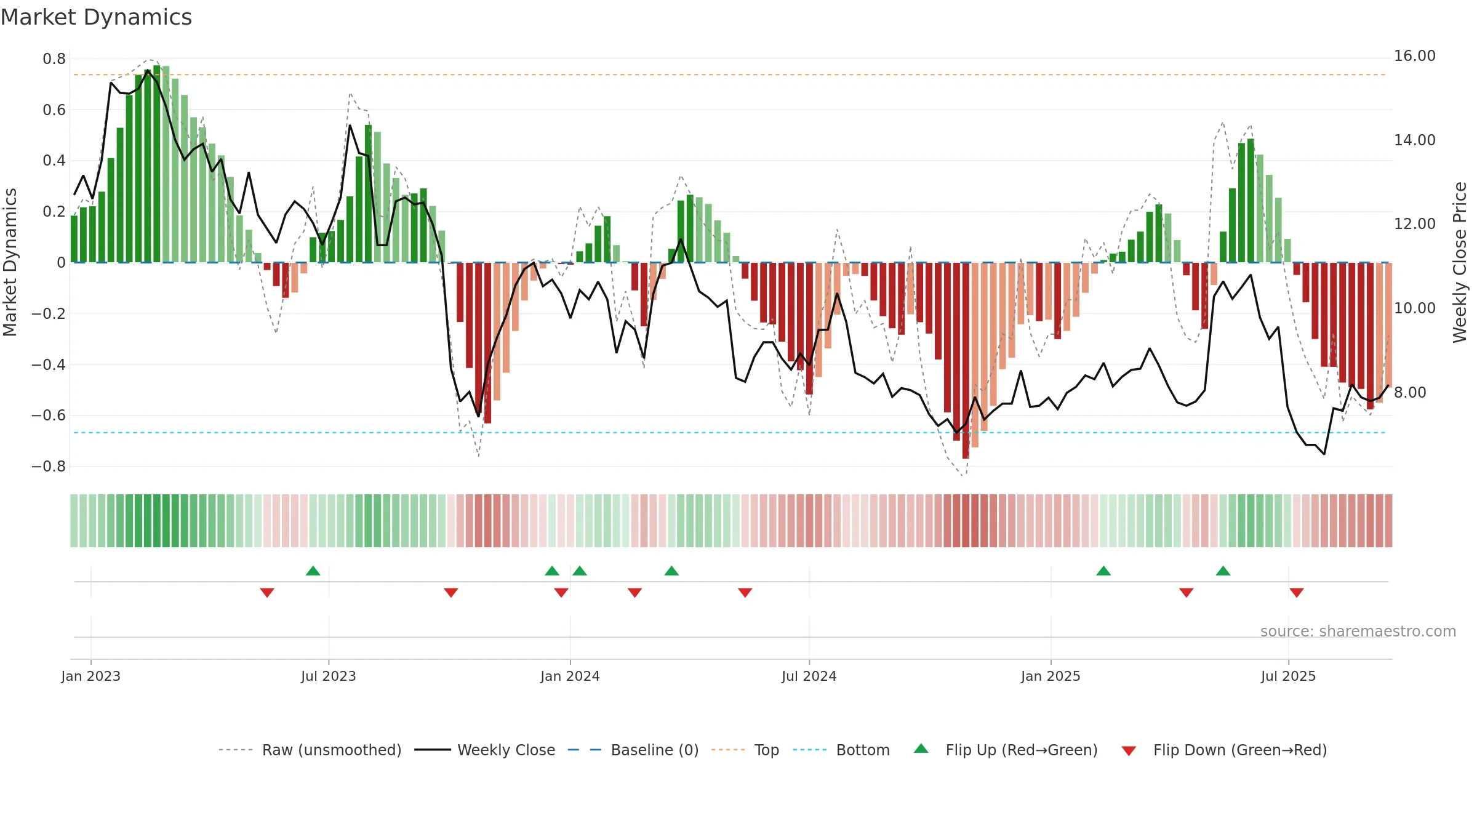Toggle the Flip Up (Red→Green) legend entry

[1006, 750]
